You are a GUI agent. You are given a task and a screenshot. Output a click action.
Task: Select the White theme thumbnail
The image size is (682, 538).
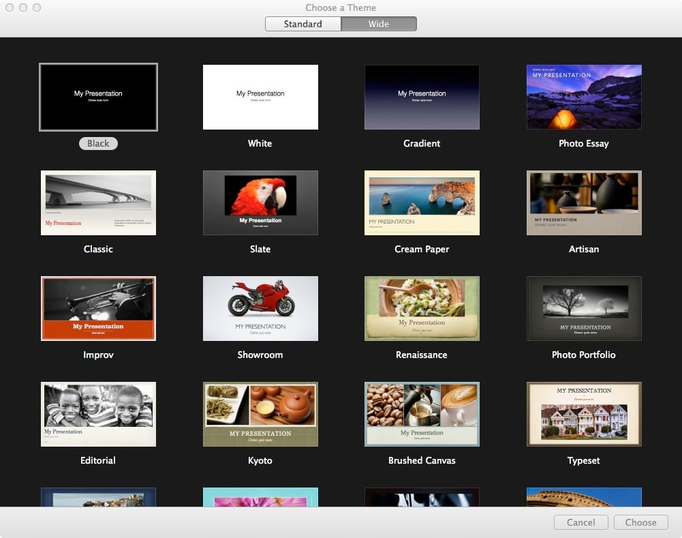260,97
